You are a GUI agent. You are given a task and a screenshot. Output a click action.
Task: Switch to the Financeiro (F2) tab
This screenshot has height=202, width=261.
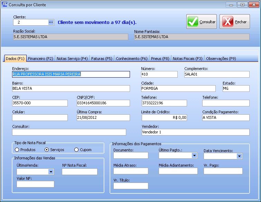40,59
